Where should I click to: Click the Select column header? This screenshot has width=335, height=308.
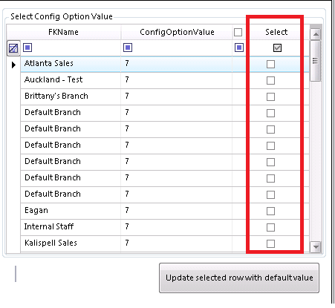pos(276,32)
